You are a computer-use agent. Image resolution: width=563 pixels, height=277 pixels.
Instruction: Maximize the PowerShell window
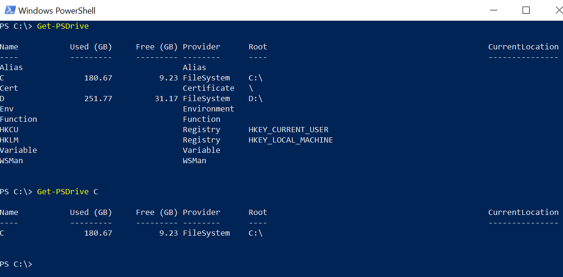click(x=526, y=10)
